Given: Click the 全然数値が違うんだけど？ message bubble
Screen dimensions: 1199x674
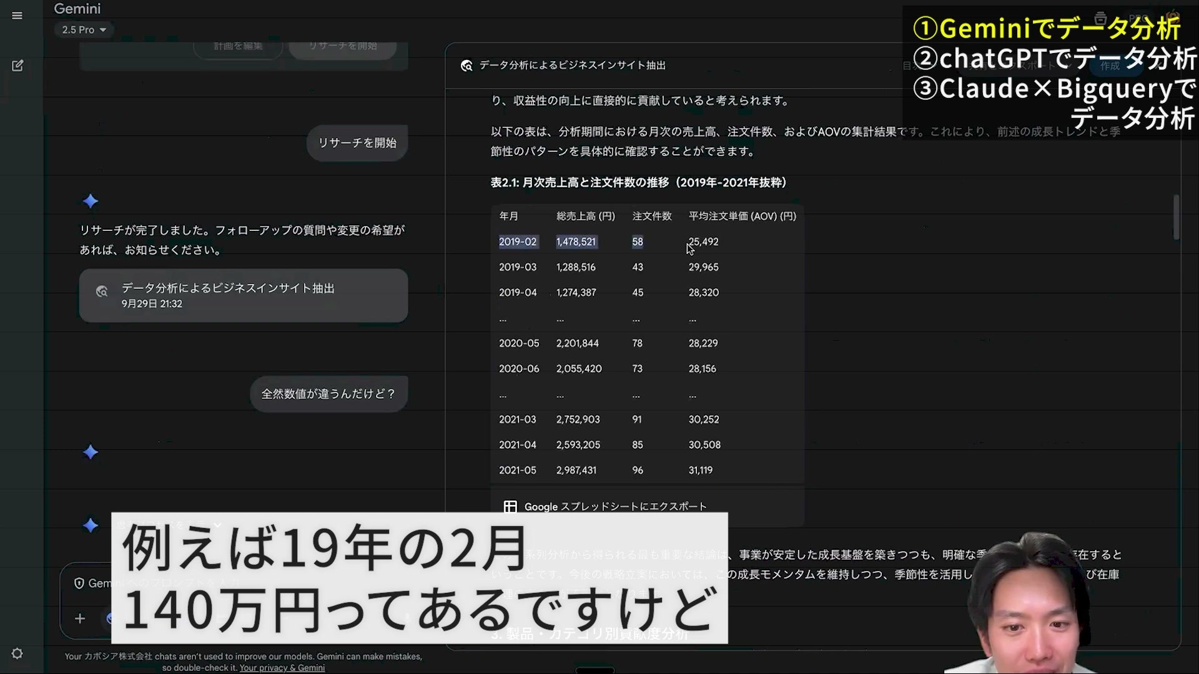Looking at the screenshot, I should [328, 394].
